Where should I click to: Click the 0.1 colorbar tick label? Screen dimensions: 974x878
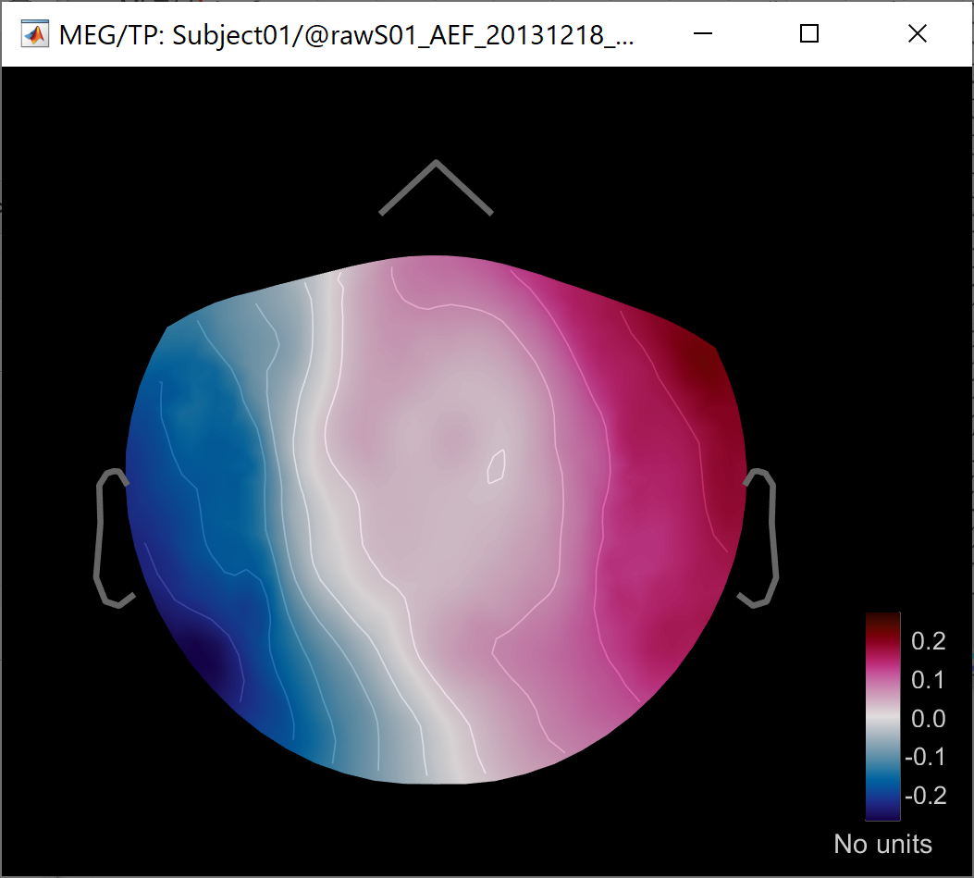[x=928, y=680]
